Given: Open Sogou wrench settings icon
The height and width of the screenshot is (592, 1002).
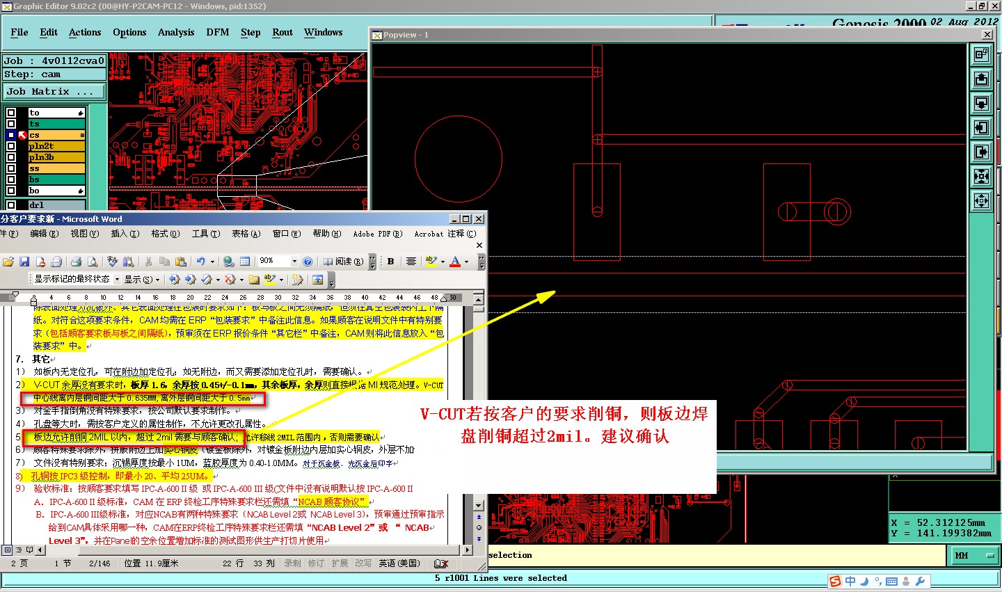Looking at the screenshot, I should [x=921, y=582].
